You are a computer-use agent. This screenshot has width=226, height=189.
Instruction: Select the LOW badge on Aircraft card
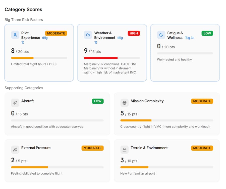click(x=98, y=101)
